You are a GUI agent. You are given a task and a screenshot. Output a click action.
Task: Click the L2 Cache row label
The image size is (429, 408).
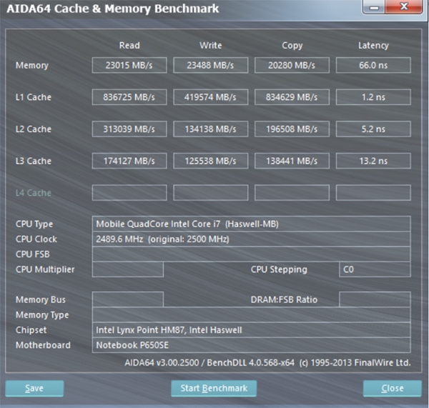pyautogui.click(x=34, y=129)
